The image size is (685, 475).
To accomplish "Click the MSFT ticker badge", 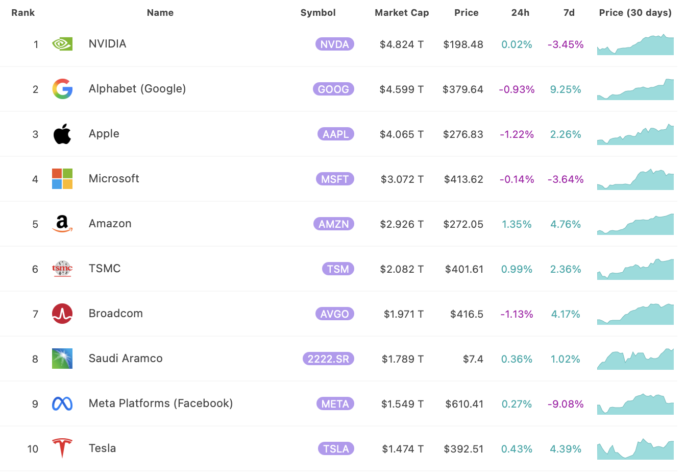I will point(335,179).
